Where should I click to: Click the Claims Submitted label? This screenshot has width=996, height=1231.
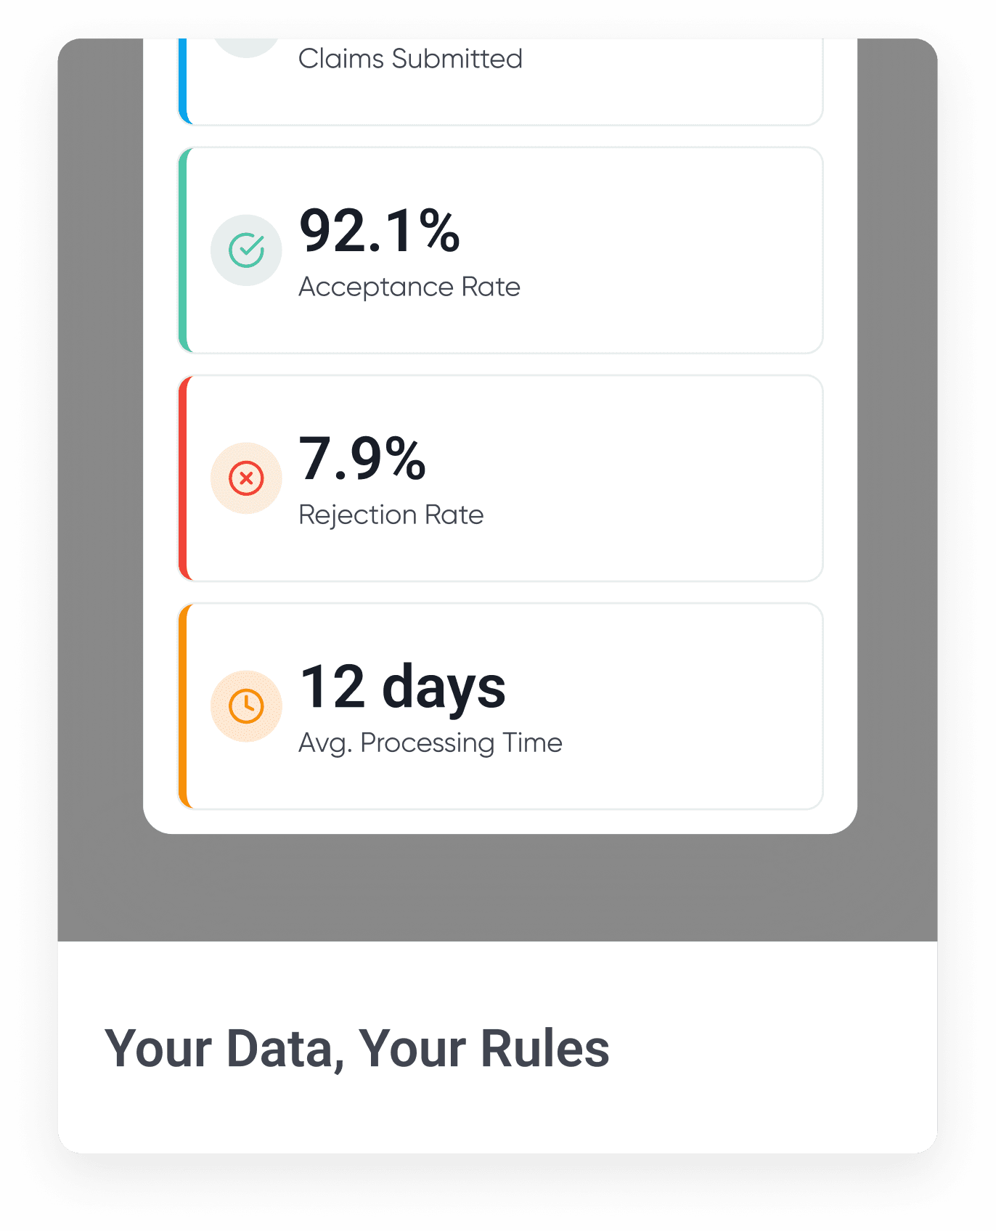coord(410,59)
